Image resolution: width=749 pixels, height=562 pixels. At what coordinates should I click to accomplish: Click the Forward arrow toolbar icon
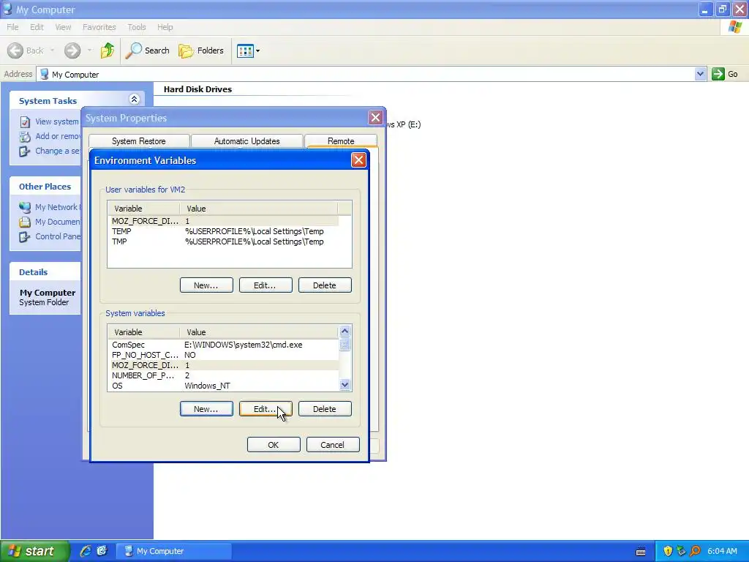coord(72,50)
